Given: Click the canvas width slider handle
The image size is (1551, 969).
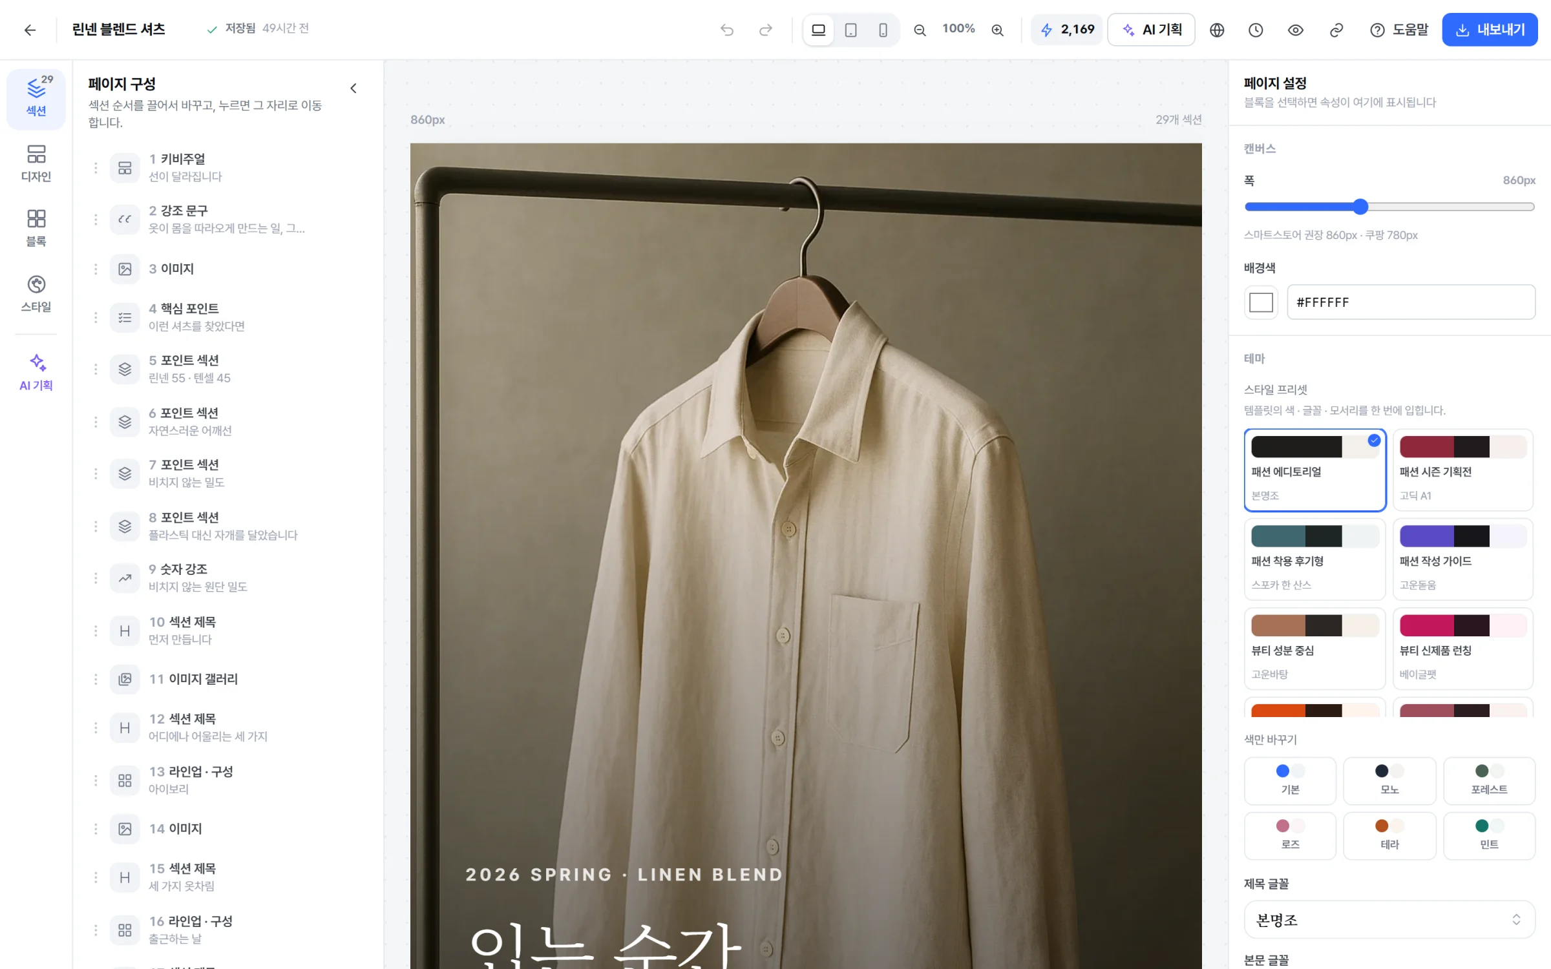Looking at the screenshot, I should point(1360,207).
